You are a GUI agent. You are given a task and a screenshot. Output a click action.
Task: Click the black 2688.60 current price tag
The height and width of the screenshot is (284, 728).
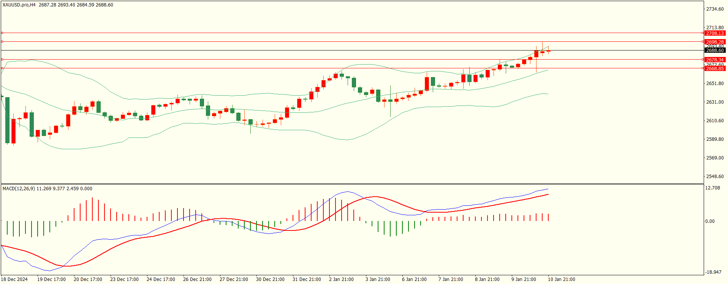pyautogui.click(x=715, y=50)
